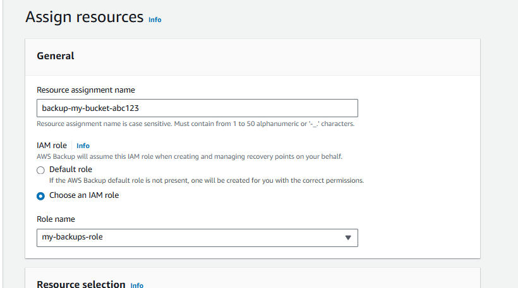The image size is (518, 288).
Task: Select the Default role radio button
Action: point(40,170)
